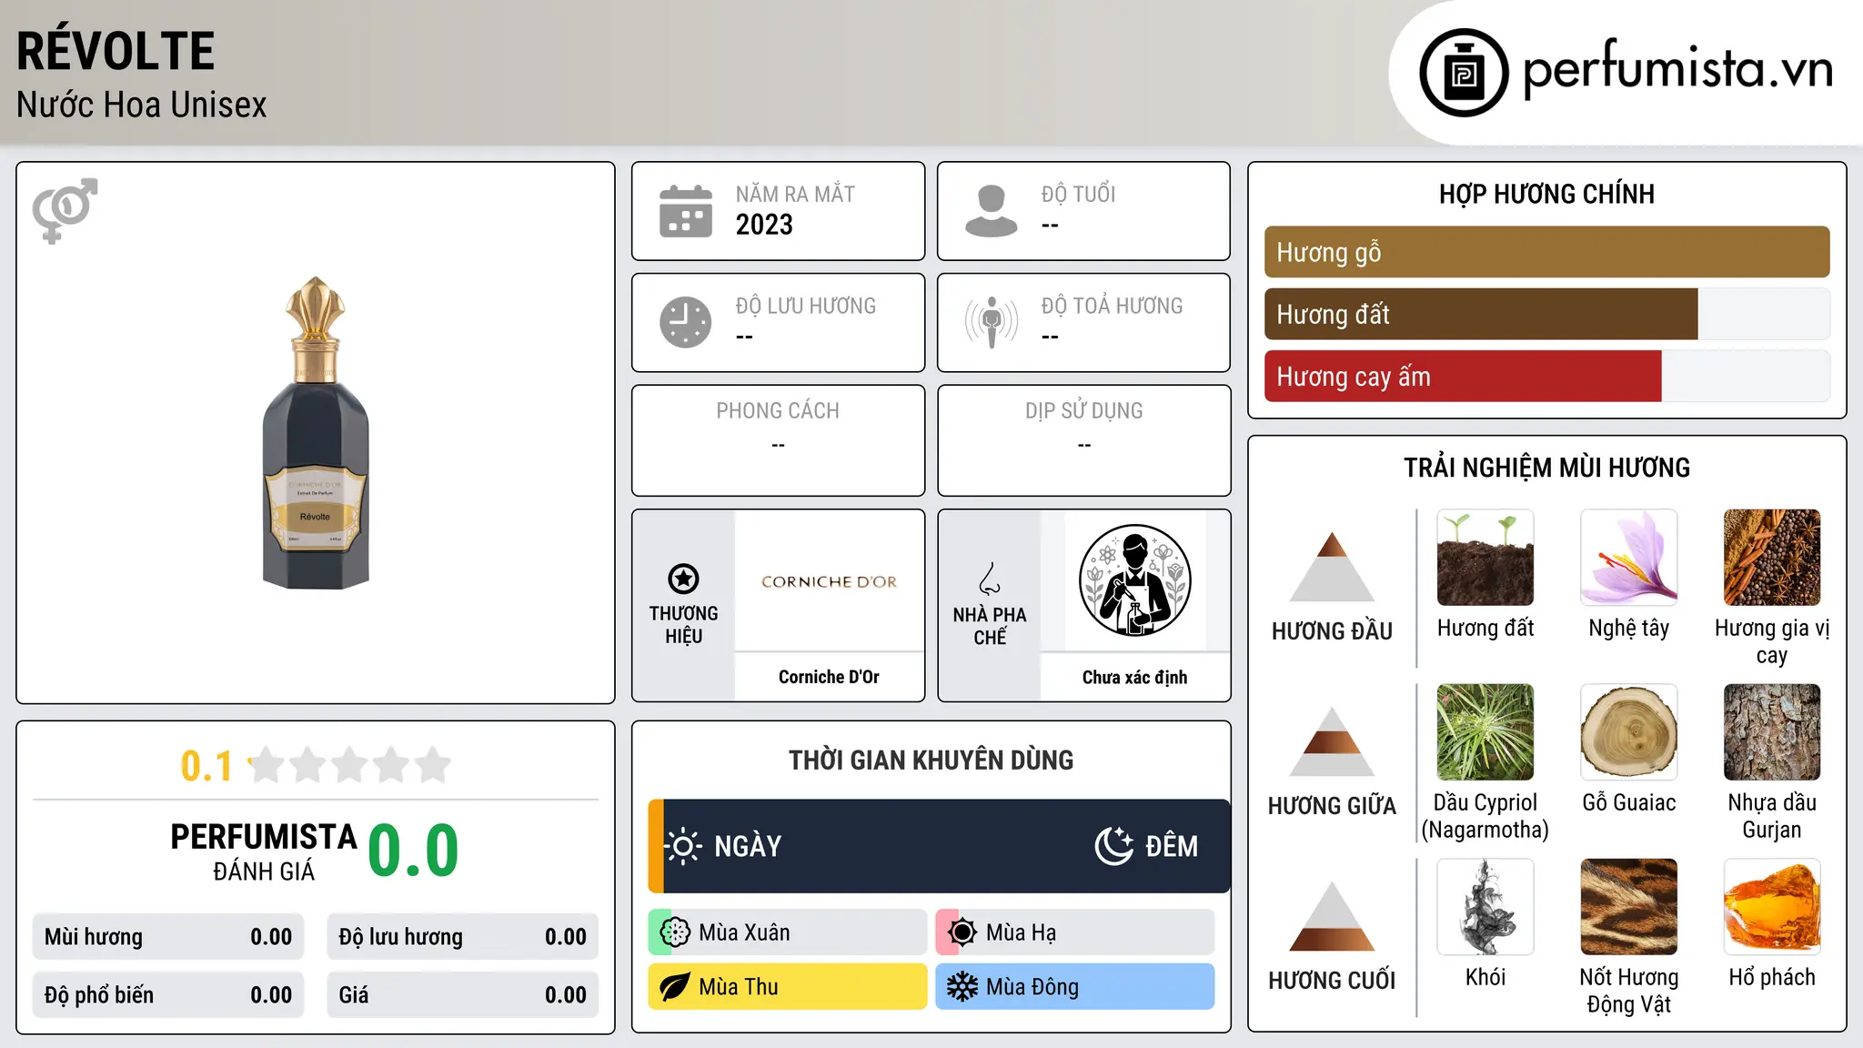This screenshot has height=1048, width=1863.
Task: Click the Hương giữa pyramid icon
Action: [x=1332, y=741]
